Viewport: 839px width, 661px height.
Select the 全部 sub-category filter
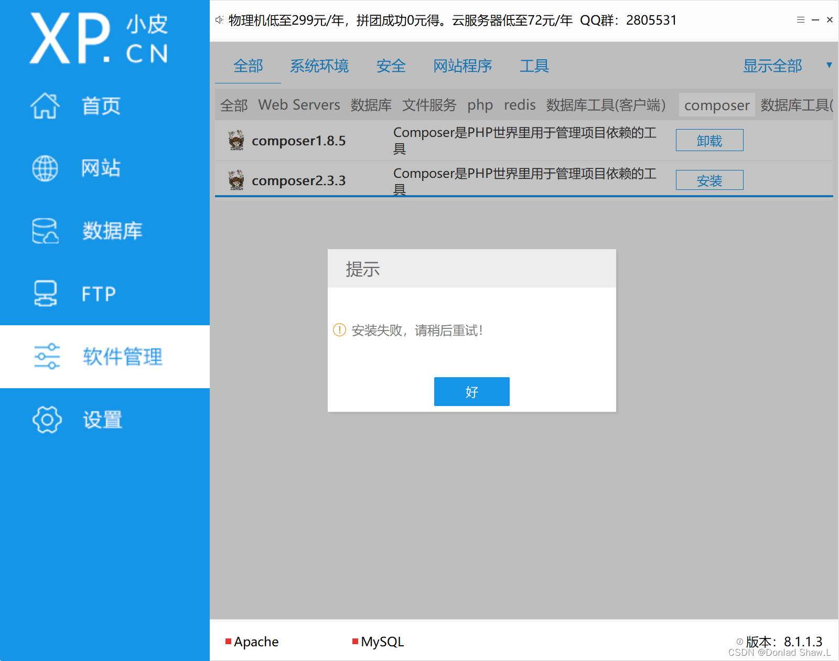[x=234, y=105]
